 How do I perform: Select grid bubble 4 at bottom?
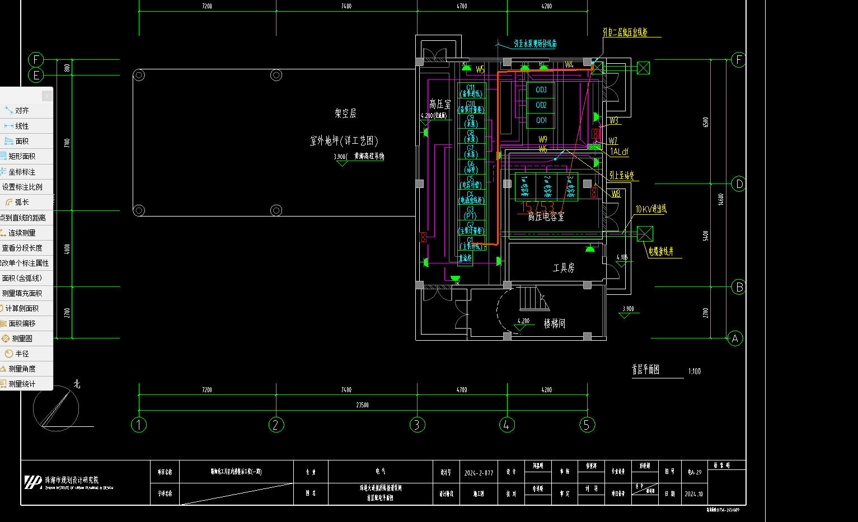point(507,425)
